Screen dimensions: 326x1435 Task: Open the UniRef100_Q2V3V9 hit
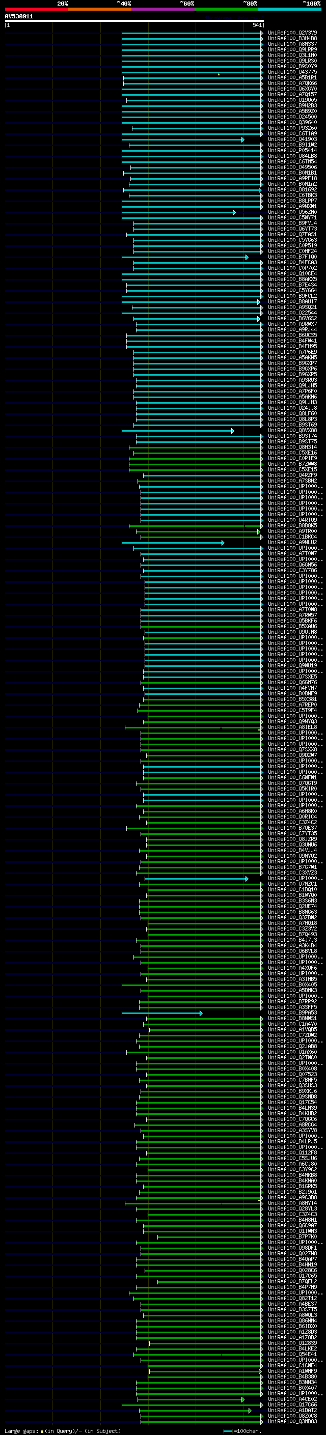click(x=292, y=33)
